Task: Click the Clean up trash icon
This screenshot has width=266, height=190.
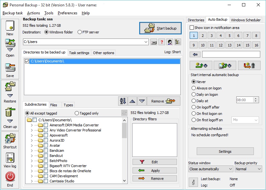Action: pos(10,112)
